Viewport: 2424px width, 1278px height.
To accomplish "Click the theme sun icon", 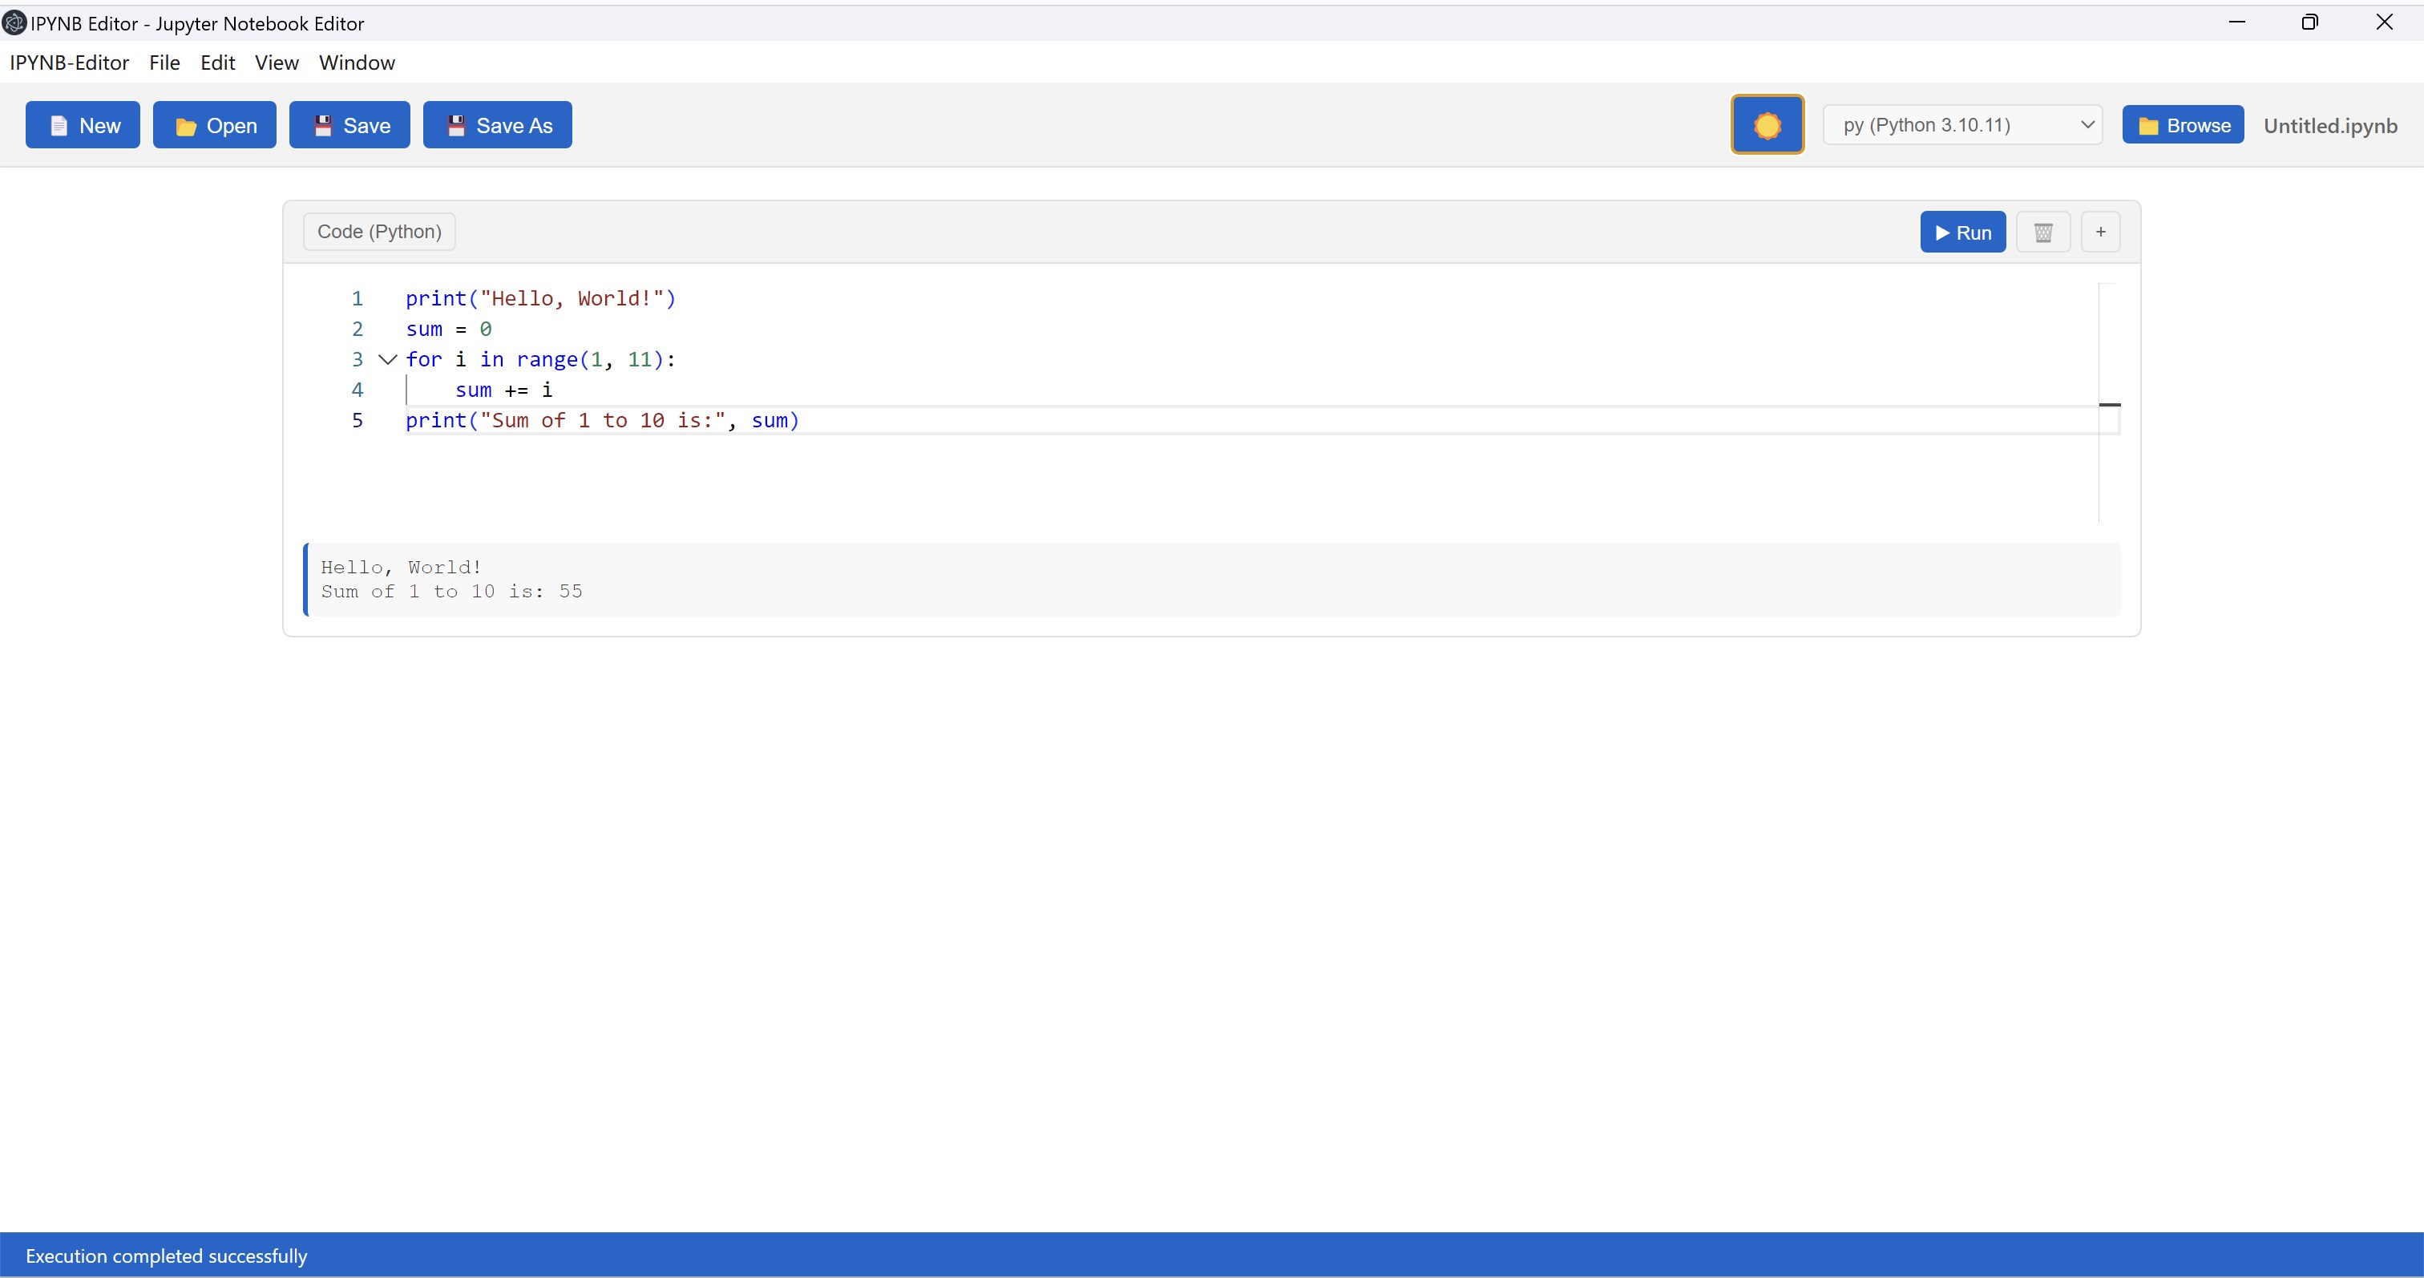I will (x=1767, y=123).
